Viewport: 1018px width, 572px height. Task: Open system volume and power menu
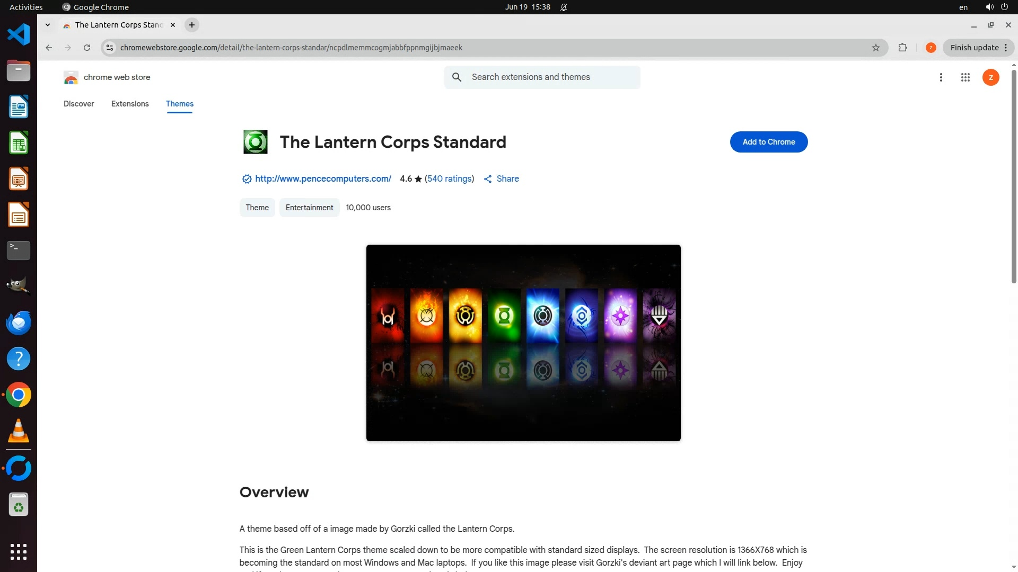(996, 7)
